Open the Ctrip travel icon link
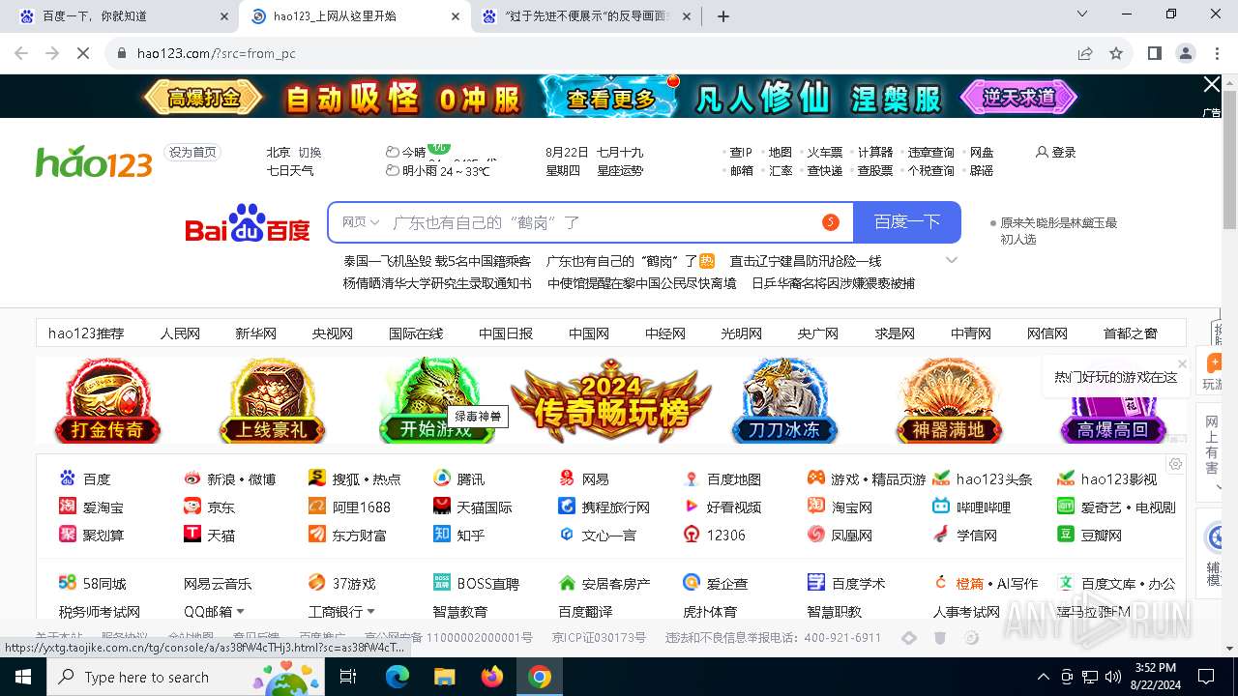Screen dimensions: 1238x696 [567, 507]
